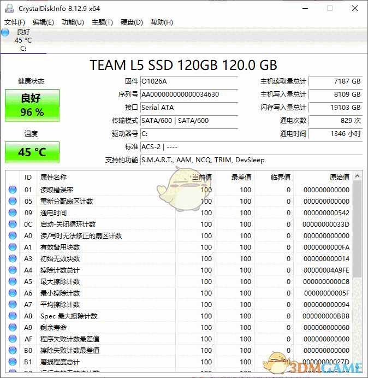
Task: Click the attribute list vertical scrollbar thumb
Action: click(358, 229)
